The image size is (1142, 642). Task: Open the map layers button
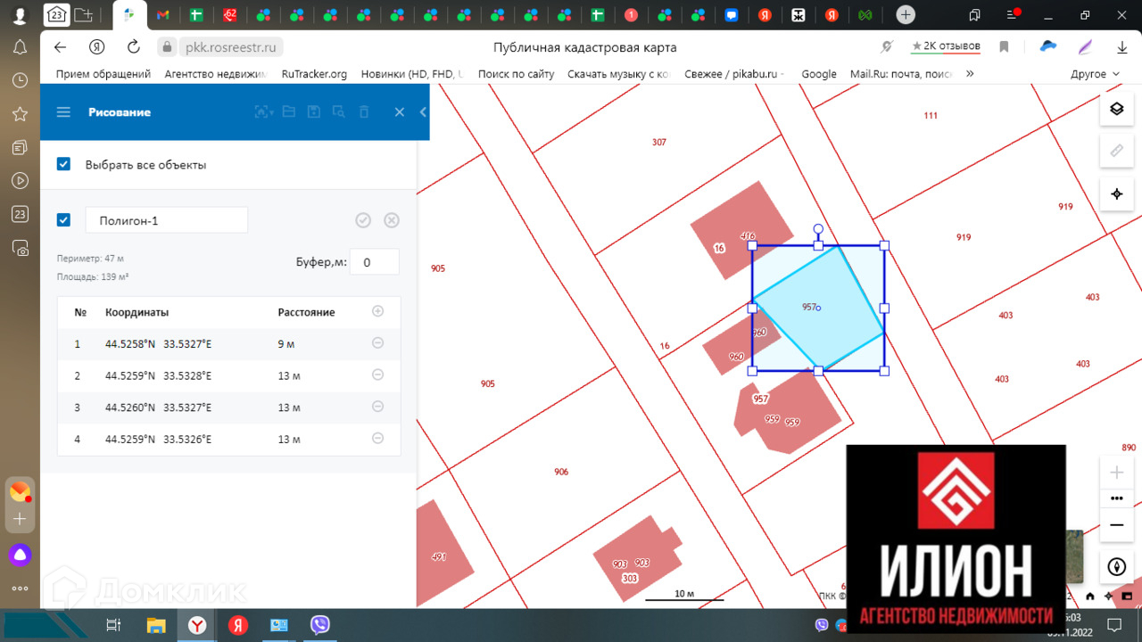point(1116,109)
